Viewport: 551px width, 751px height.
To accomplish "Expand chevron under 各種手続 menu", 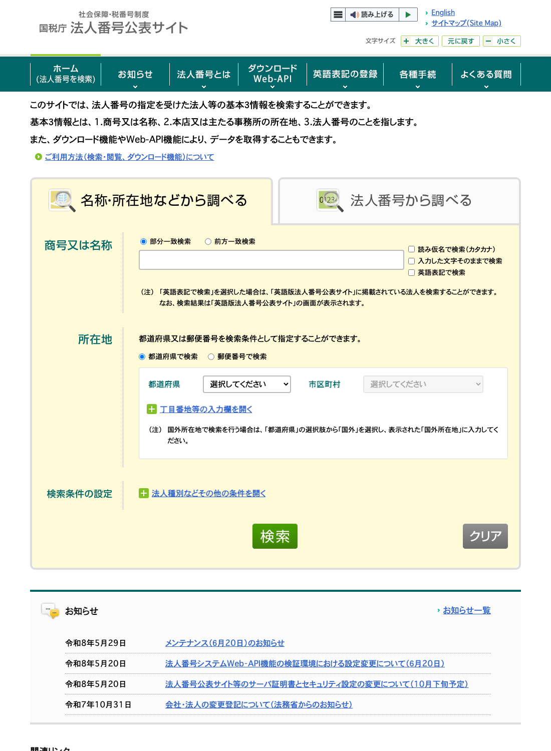I will click(x=418, y=87).
